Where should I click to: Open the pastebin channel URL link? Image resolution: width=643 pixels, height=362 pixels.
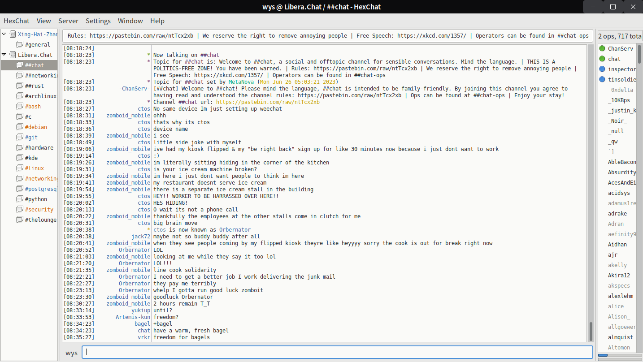[x=268, y=102]
